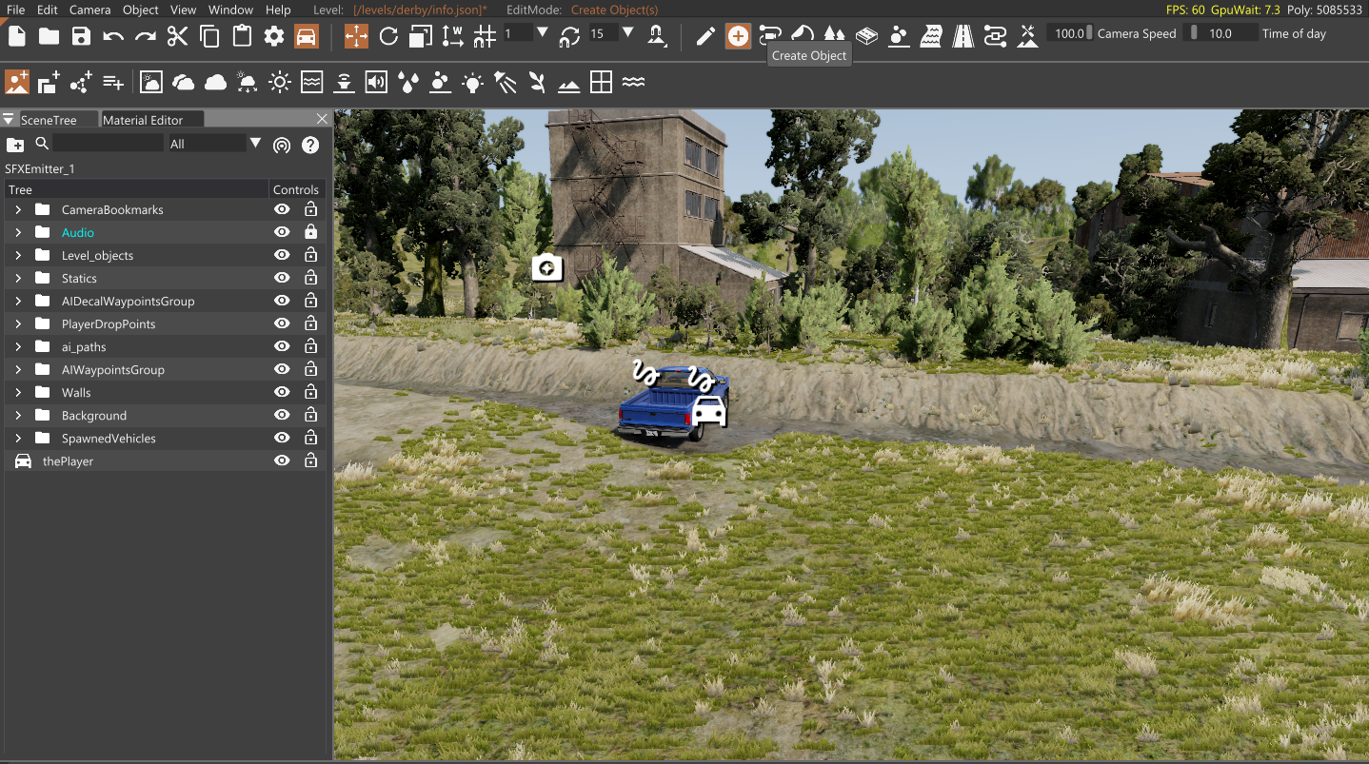1369x764 pixels.
Task: Click the add folder icon in SceneTree
Action: tap(15, 145)
